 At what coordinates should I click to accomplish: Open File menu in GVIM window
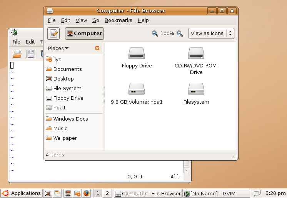click(16, 42)
